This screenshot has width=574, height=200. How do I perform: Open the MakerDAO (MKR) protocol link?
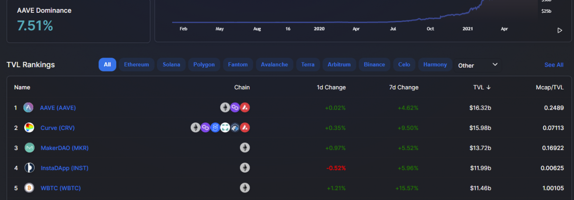tap(65, 148)
